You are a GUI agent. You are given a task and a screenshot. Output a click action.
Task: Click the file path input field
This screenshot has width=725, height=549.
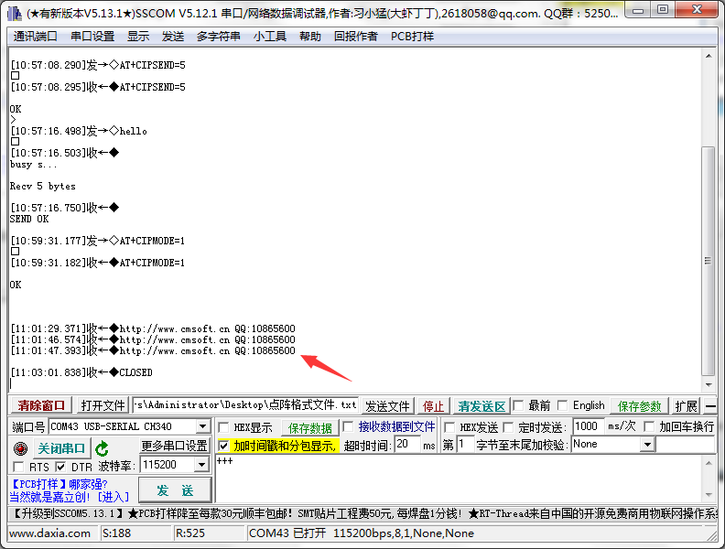(x=245, y=405)
